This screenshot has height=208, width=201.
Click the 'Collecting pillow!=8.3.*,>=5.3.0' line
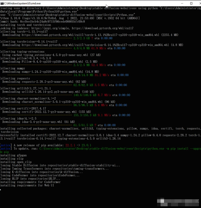click(25, 58)
